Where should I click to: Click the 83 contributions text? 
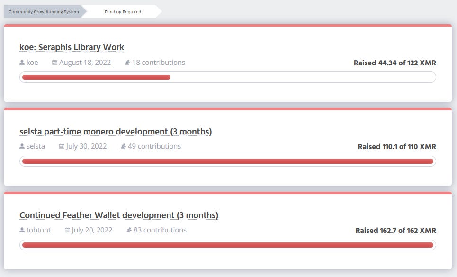point(160,230)
